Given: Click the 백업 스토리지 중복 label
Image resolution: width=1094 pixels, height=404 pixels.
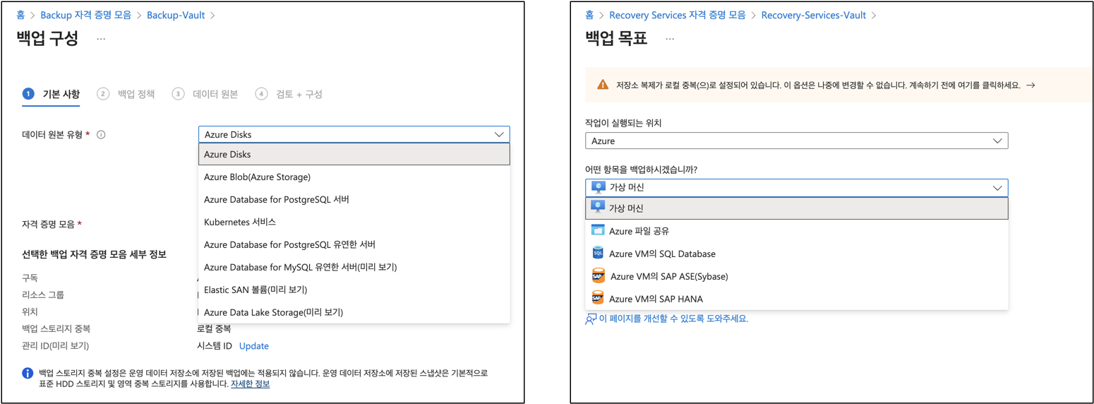Looking at the screenshot, I should pyautogui.click(x=56, y=329).
